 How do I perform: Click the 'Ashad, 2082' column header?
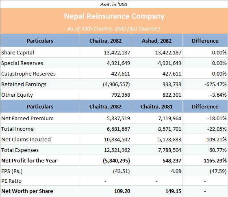coord(156,41)
